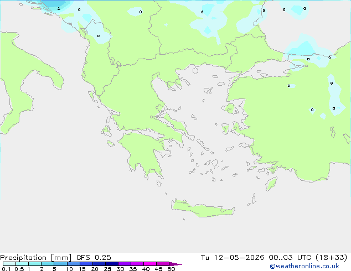Screen dimensions: 351x271
Task: Pick the dark navy 25–30 mm swatch
Action: tap(112, 264)
